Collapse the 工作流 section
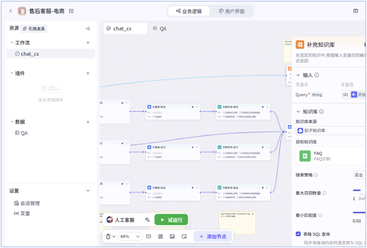The height and width of the screenshot is (248, 367). pyautogui.click(x=11, y=43)
